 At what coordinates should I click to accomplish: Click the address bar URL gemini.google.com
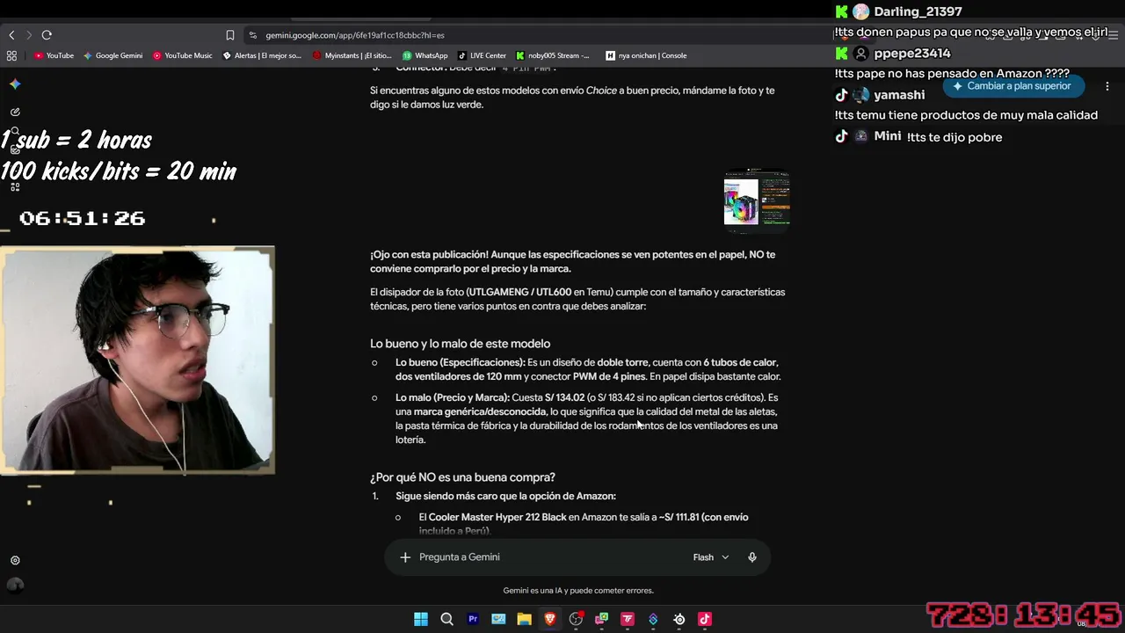(355, 35)
